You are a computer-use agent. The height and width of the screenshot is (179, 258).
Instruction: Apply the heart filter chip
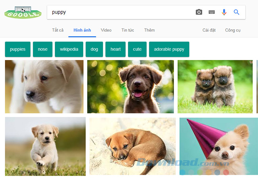pyautogui.click(x=116, y=49)
